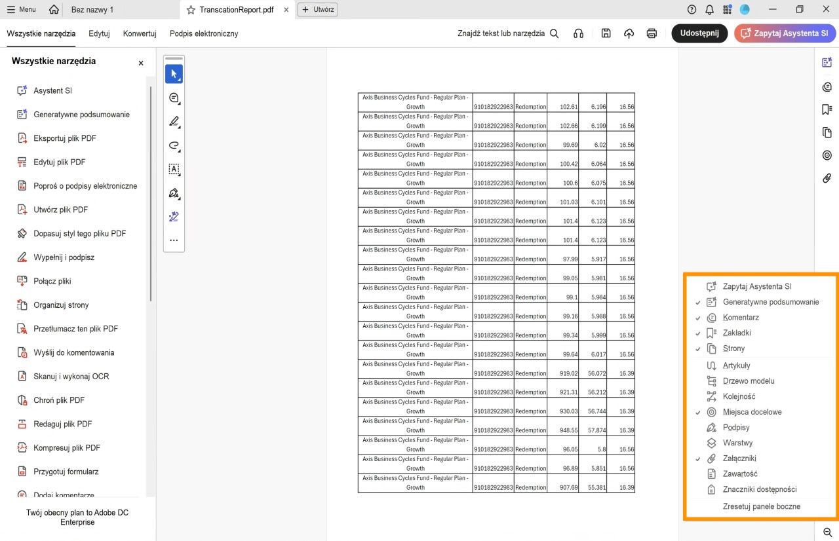The height and width of the screenshot is (541, 839).
Task: Go to the Home screen icon
Action: [54, 10]
